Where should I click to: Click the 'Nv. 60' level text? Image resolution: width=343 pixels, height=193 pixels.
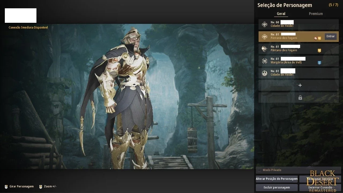(275, 22)
